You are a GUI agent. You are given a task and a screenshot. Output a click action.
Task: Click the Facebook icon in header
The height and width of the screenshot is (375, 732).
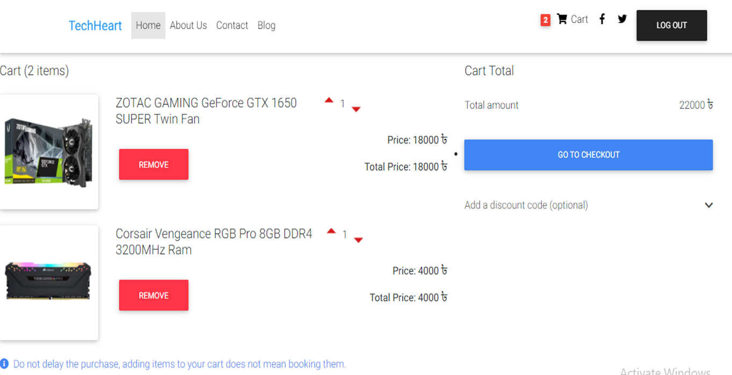click(601, 19)
